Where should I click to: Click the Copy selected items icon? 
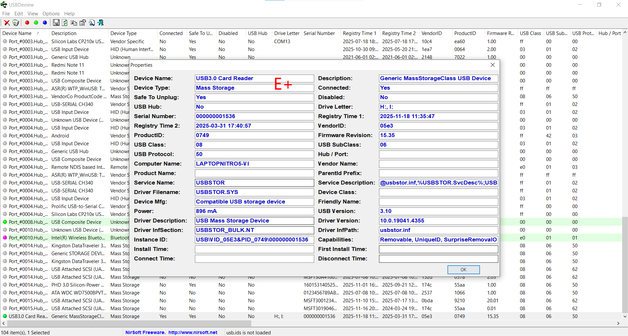pos(74,23)
